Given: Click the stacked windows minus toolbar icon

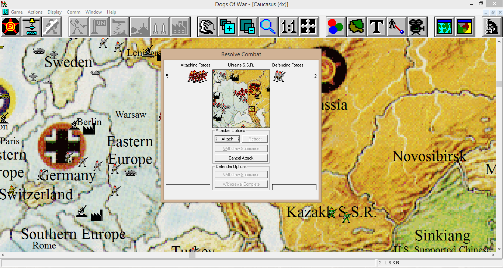Looking at the screenshot, I should (x=248, y=27).
